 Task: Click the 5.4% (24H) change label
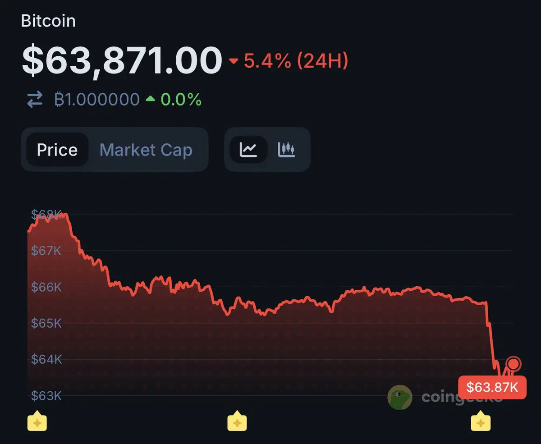(x=296, y=61)
